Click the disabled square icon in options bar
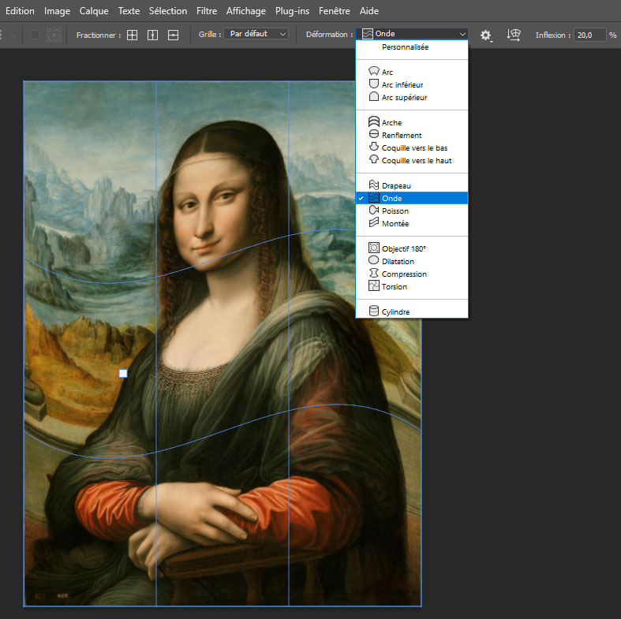The image size is (621, 619). coord(35,35)
